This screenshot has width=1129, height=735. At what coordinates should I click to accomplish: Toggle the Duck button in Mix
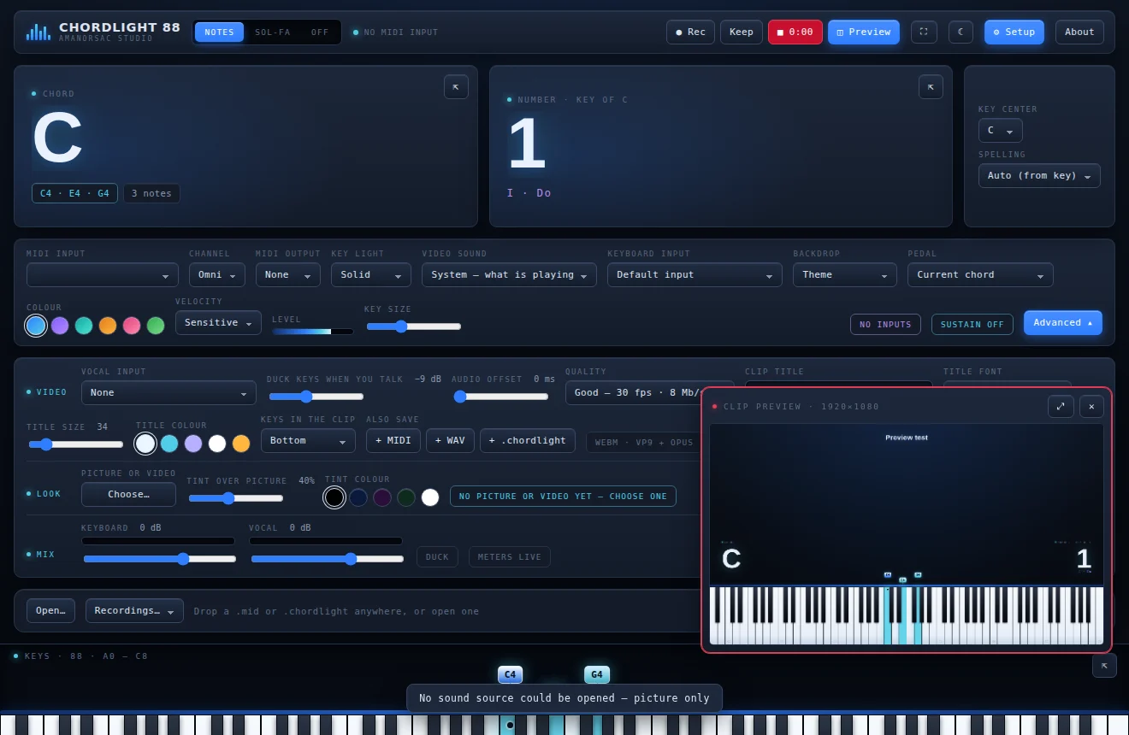(x=437, y=557)
